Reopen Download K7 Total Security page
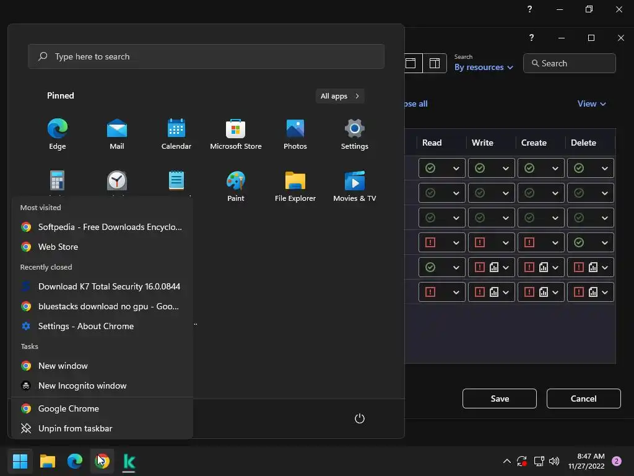This screenshot has width=634, height=476. pos(102,286)
